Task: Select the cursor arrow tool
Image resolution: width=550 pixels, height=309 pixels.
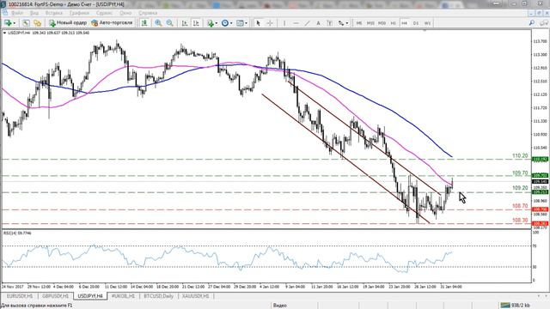Action: pos(258,23)
